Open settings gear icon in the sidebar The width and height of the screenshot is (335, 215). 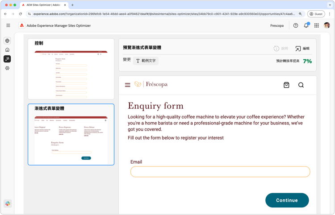coord(7,68)
